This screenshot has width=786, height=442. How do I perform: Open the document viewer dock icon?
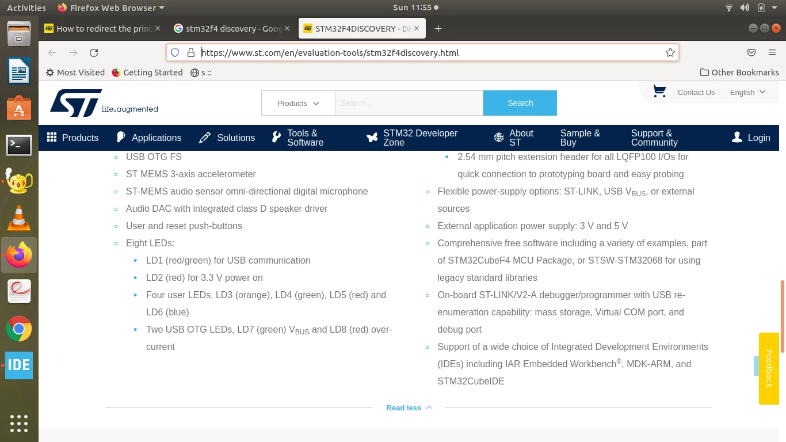click(19, 292)
